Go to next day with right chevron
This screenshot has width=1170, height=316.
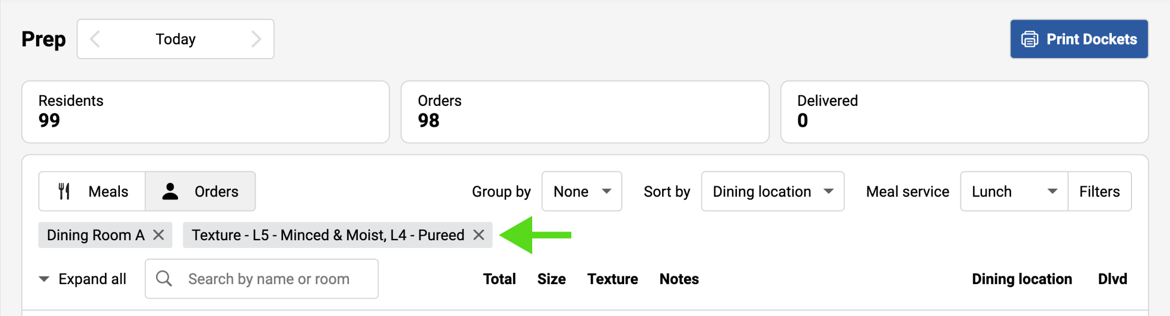point(256,39)
